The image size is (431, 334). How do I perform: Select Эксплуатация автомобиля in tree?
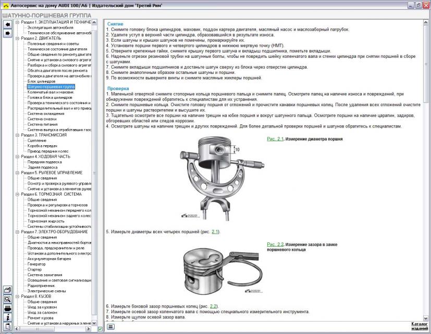(x=51, y=28)
